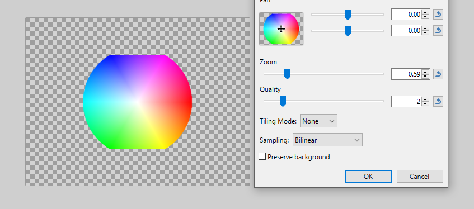Click the second Pan slider handle
The image size is (474, 209).
(348, 31)
